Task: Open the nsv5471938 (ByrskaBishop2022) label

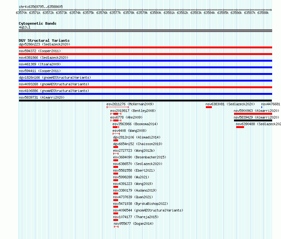Action: coord(140,204)
